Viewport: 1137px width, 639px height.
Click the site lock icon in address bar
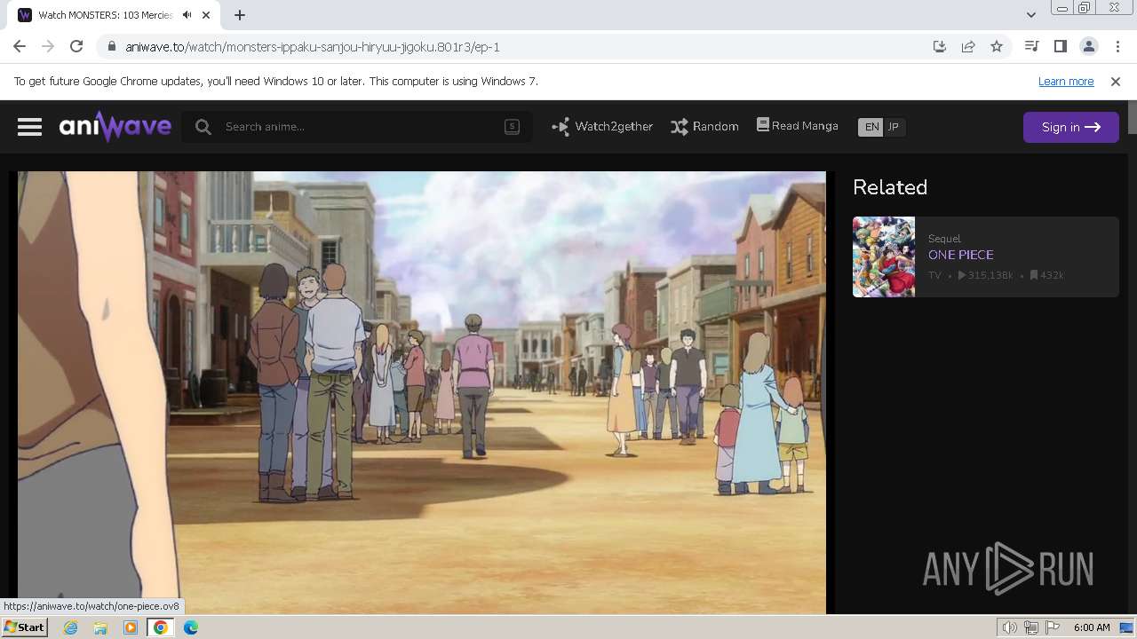111,46
